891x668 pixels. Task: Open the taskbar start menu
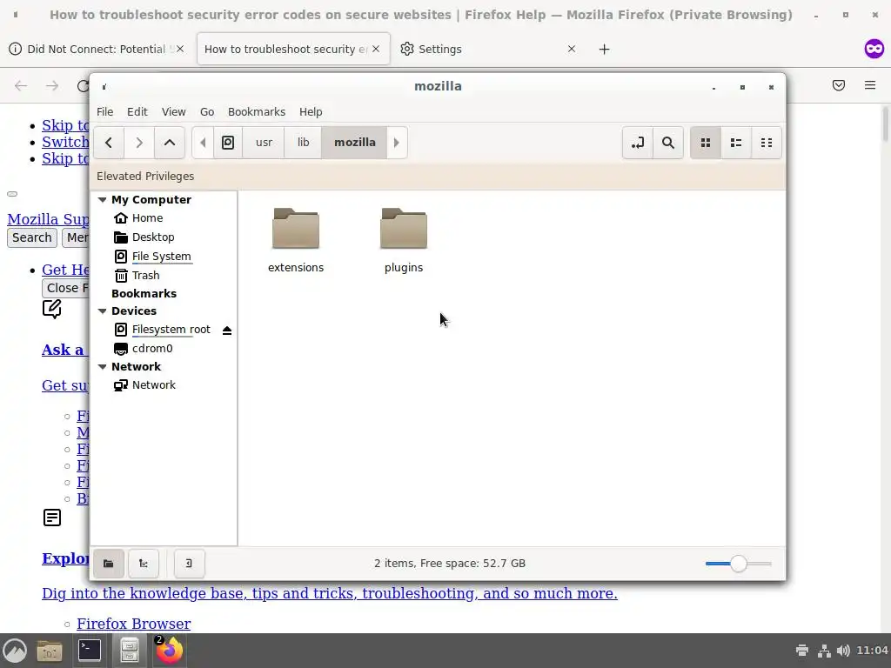point(16,651)
